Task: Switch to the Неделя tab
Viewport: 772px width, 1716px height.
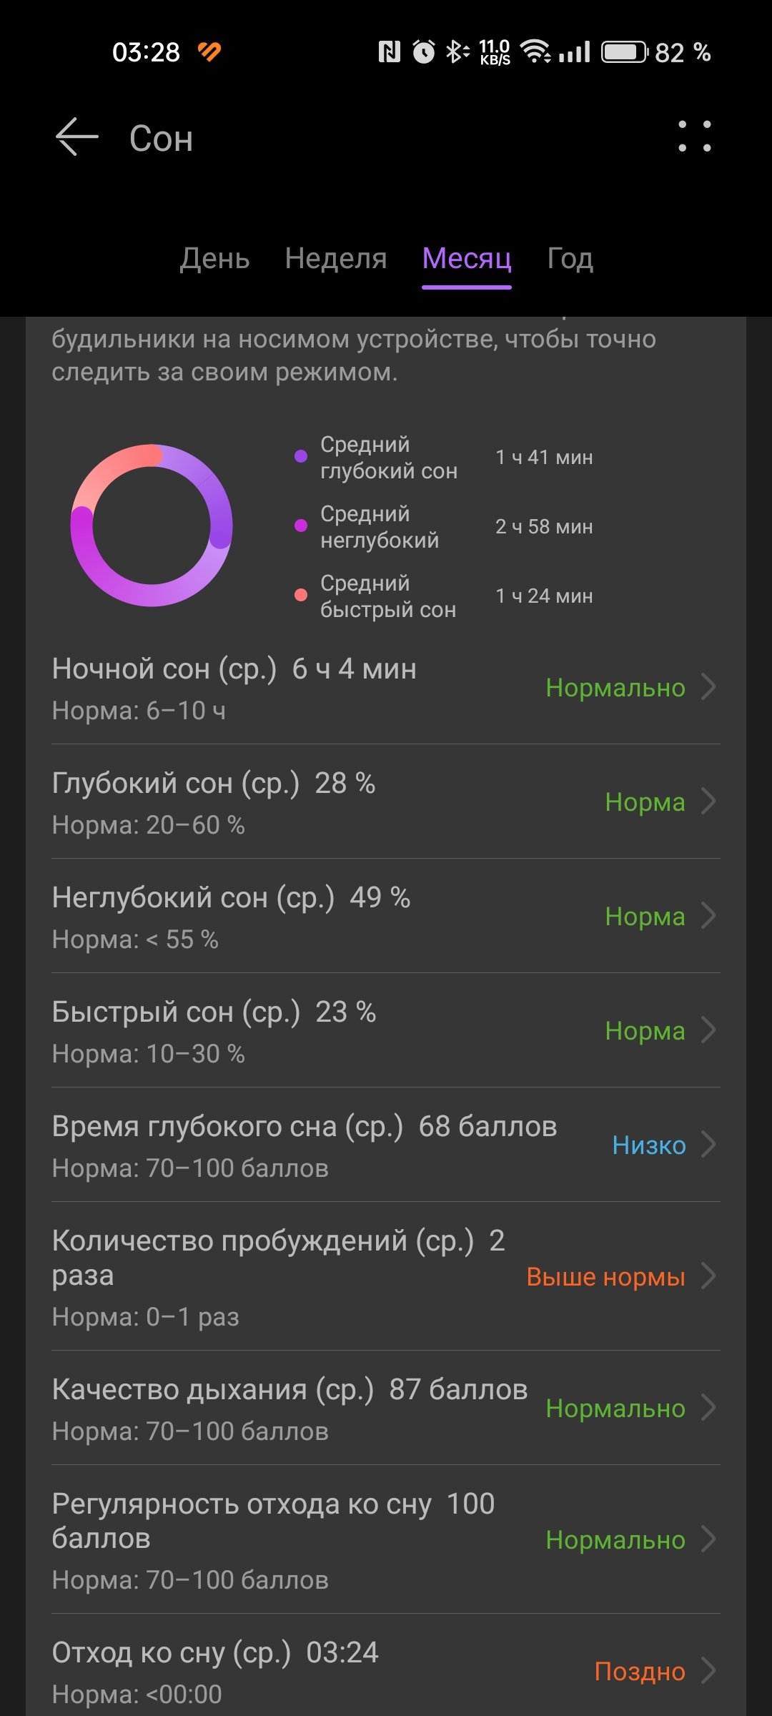Action: pyautogui.click(x=336, y=258)
